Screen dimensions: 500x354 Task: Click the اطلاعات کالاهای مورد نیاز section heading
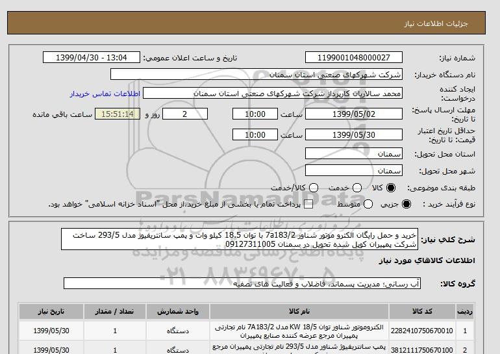(x=427, y=260)
